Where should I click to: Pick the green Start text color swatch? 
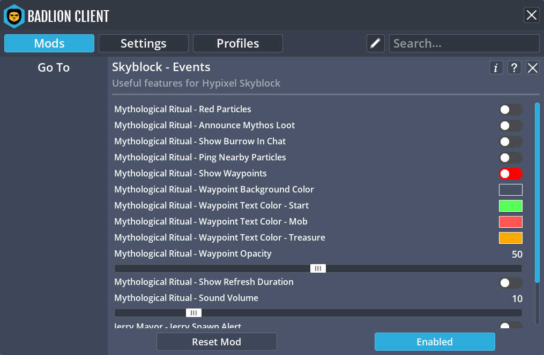[511, 206]
